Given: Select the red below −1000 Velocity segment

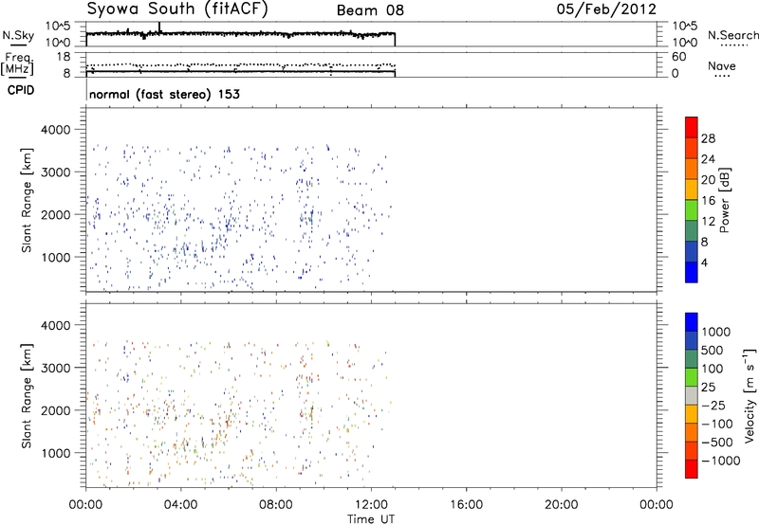Looking at the screenshot, I should 692,469.
